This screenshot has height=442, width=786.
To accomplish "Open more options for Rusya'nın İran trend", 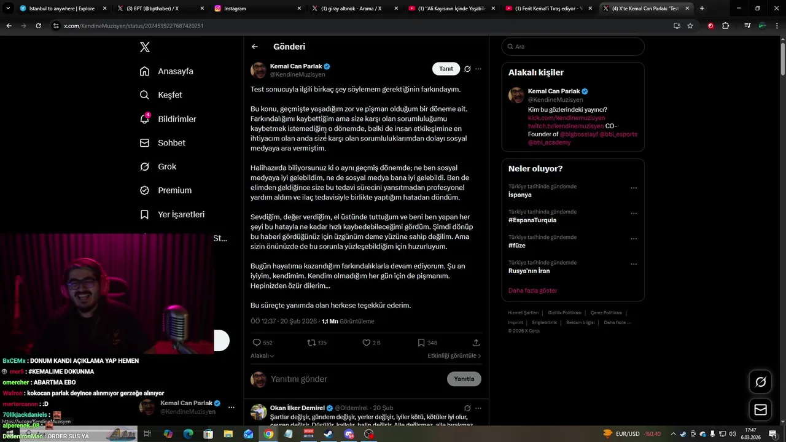I will tap(634, 264).
